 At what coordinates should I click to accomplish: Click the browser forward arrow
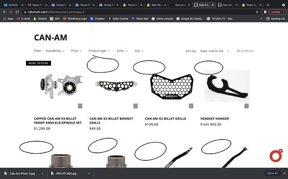(x=11, y=12)
